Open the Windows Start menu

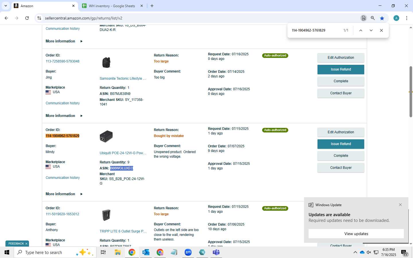pos(7,252)
